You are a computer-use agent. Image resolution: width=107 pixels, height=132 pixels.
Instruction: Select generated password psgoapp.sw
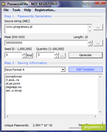tap(14, 87)
